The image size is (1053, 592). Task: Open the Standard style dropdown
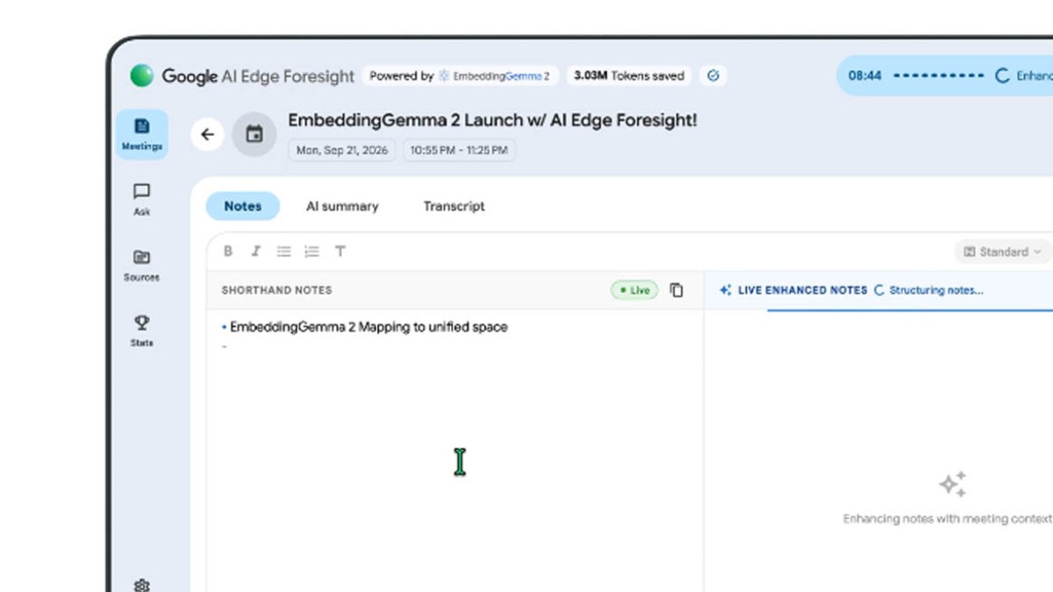point(1003,252)
